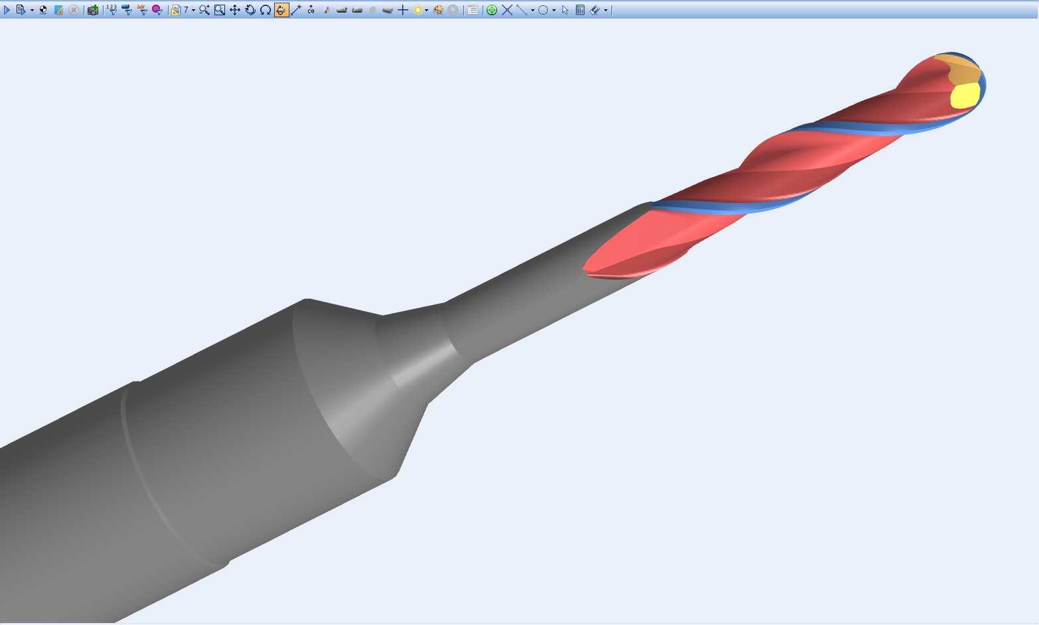The height and width of the screenshot is (625, 1039).
Task: Click the properties list window icon
Action: coord(473,10)
